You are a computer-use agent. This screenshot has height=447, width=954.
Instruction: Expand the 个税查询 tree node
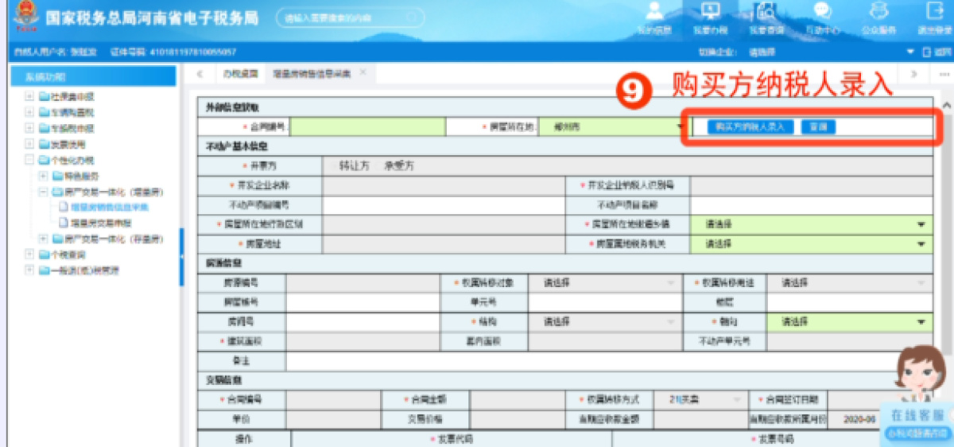tap(30, 255)
